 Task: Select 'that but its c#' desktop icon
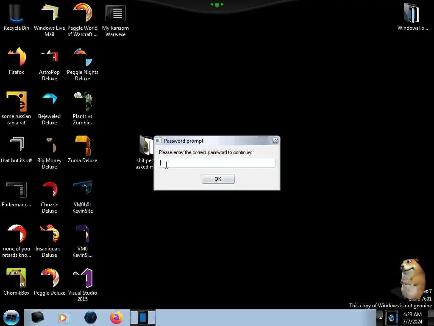click(x=17, y=150)
